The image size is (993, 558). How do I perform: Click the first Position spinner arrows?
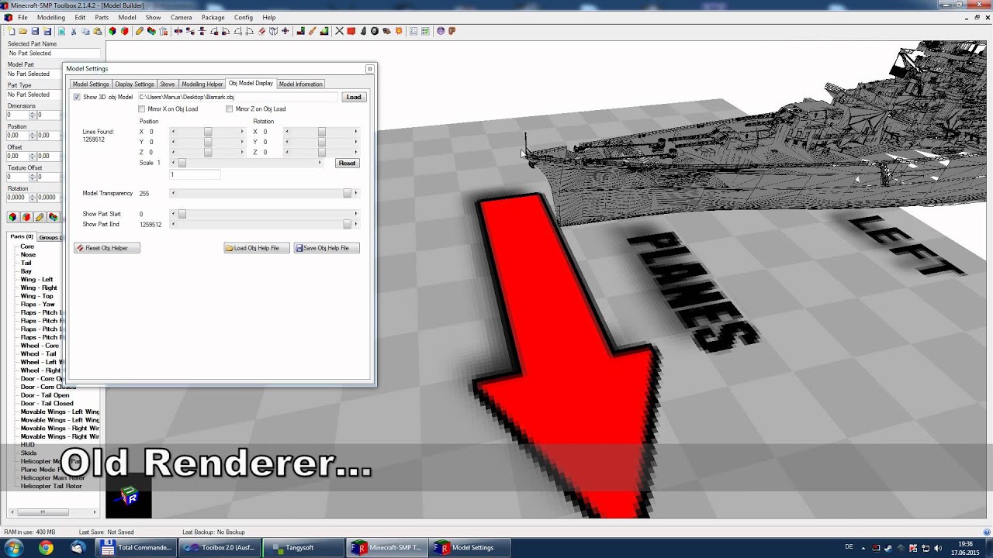coord(32,136)
